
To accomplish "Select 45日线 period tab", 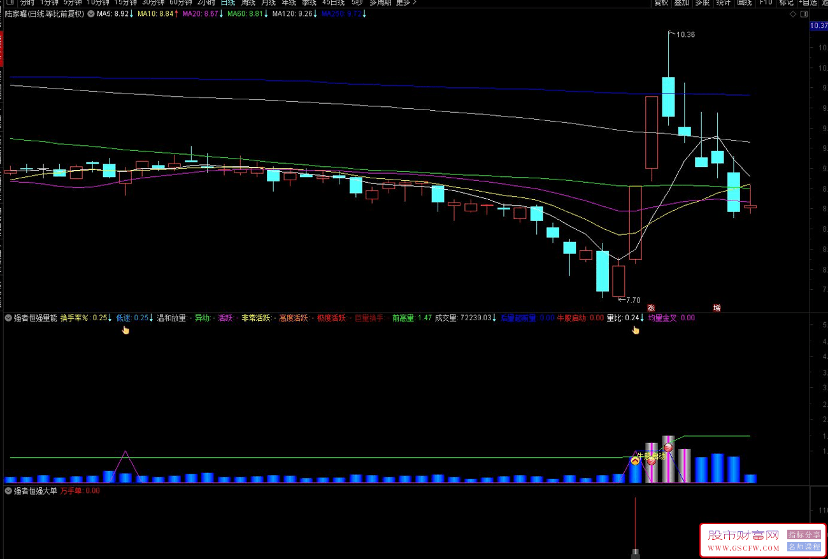I will point(334,3).
